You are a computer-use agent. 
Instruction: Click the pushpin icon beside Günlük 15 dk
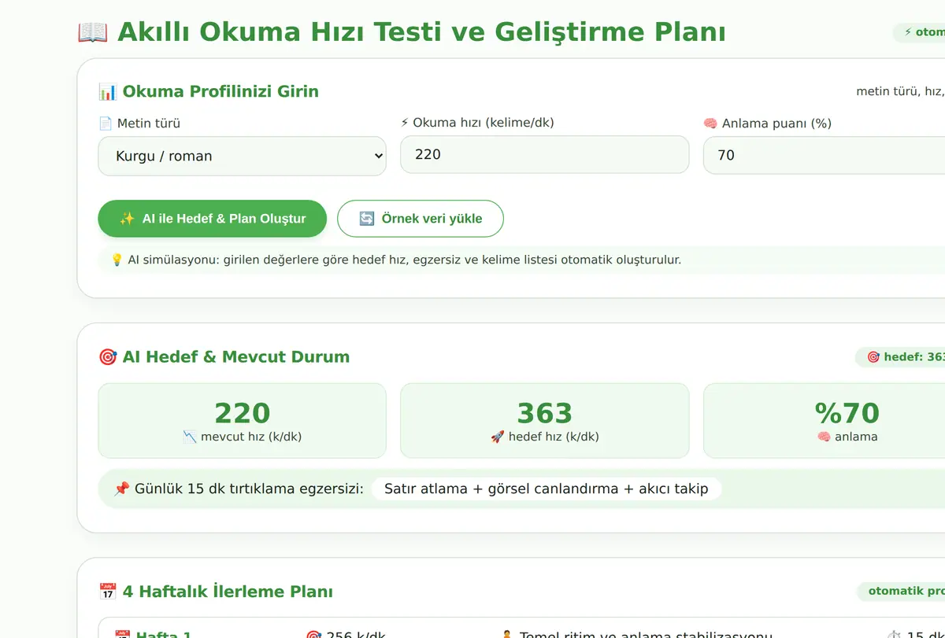click(x=121, y=489)
